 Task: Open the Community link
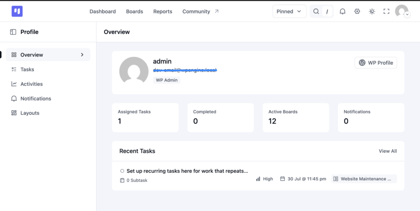(196, 11)
